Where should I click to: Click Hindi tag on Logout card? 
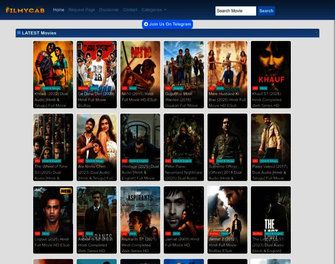[x=45, y=234]
